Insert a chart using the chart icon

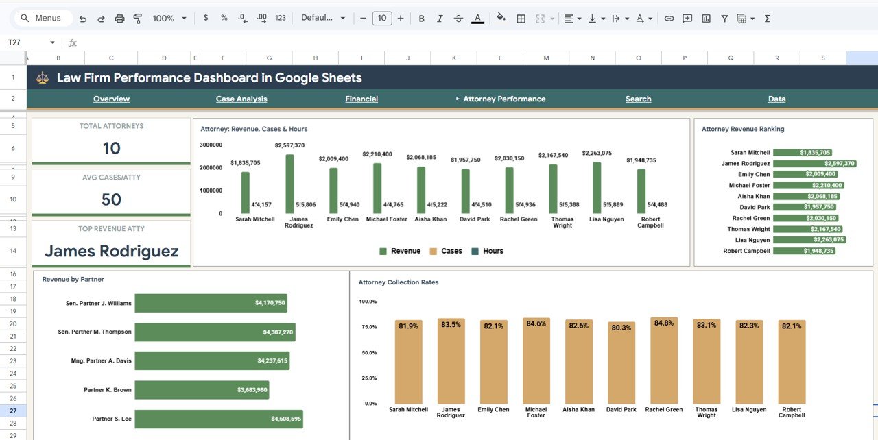pos(706,18)
